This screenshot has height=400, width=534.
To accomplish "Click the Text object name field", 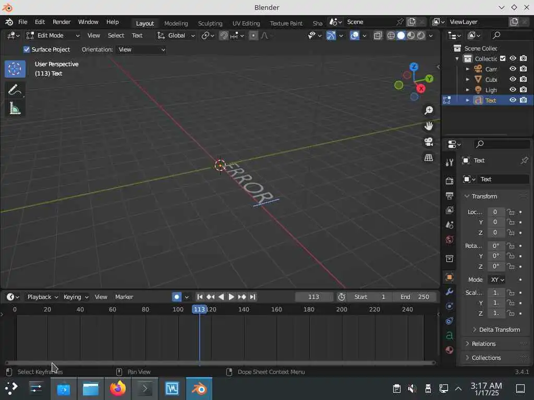I will tap(503, 179).
